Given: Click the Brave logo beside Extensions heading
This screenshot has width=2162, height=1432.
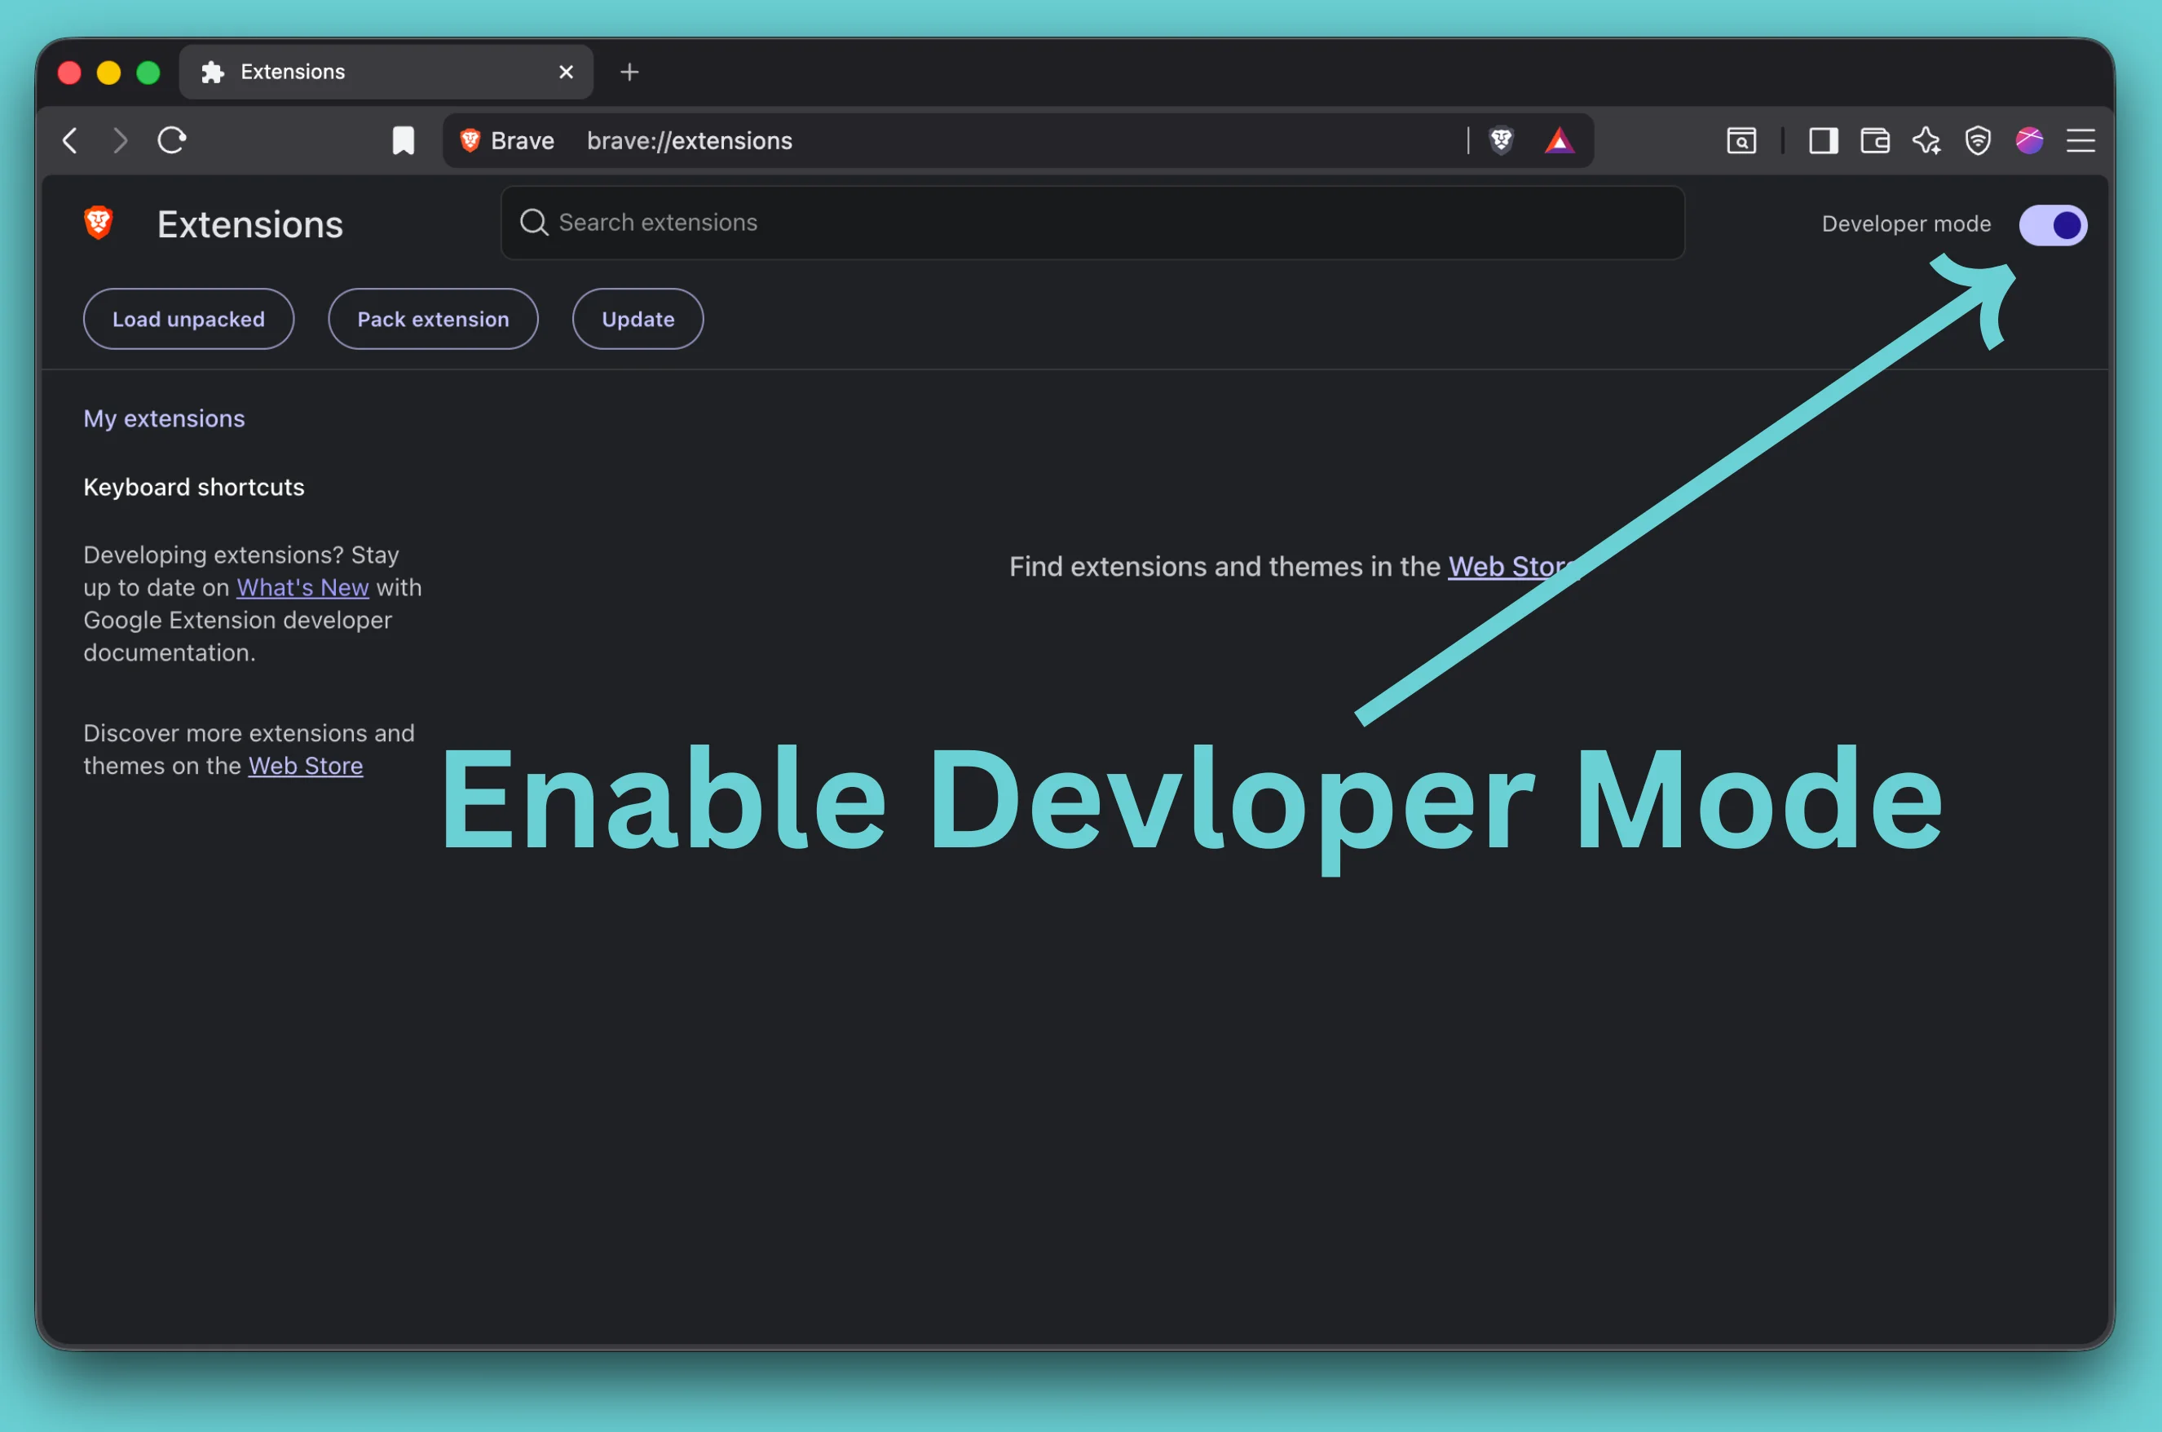Looking at the screenshot, I should tap(99, 223).
